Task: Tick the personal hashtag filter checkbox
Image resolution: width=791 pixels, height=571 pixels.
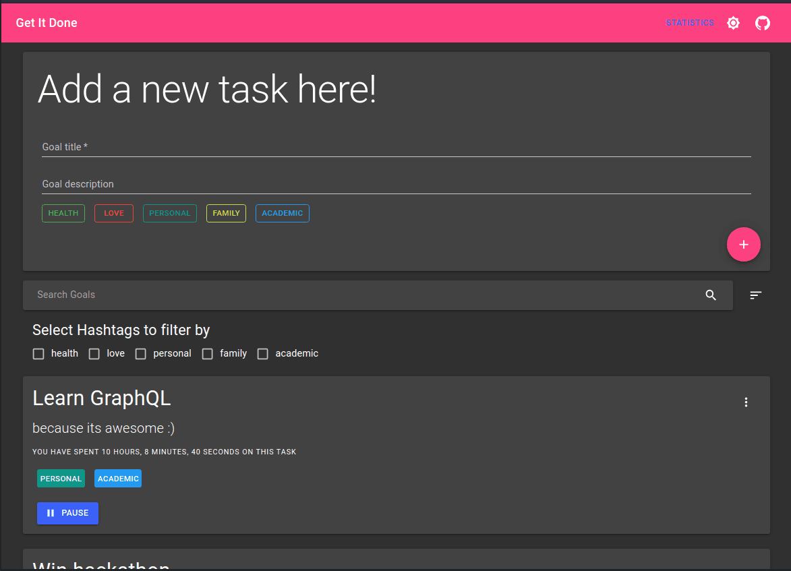Action: pyautogui.click(x=140, y=354)
